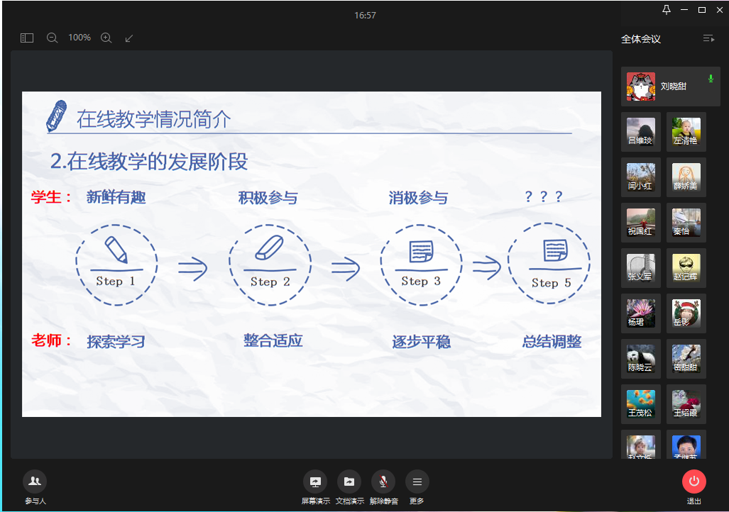Select the 全体会议 panel title
Viewport: 729px width, 512px height.
click(x=641, y=40)
